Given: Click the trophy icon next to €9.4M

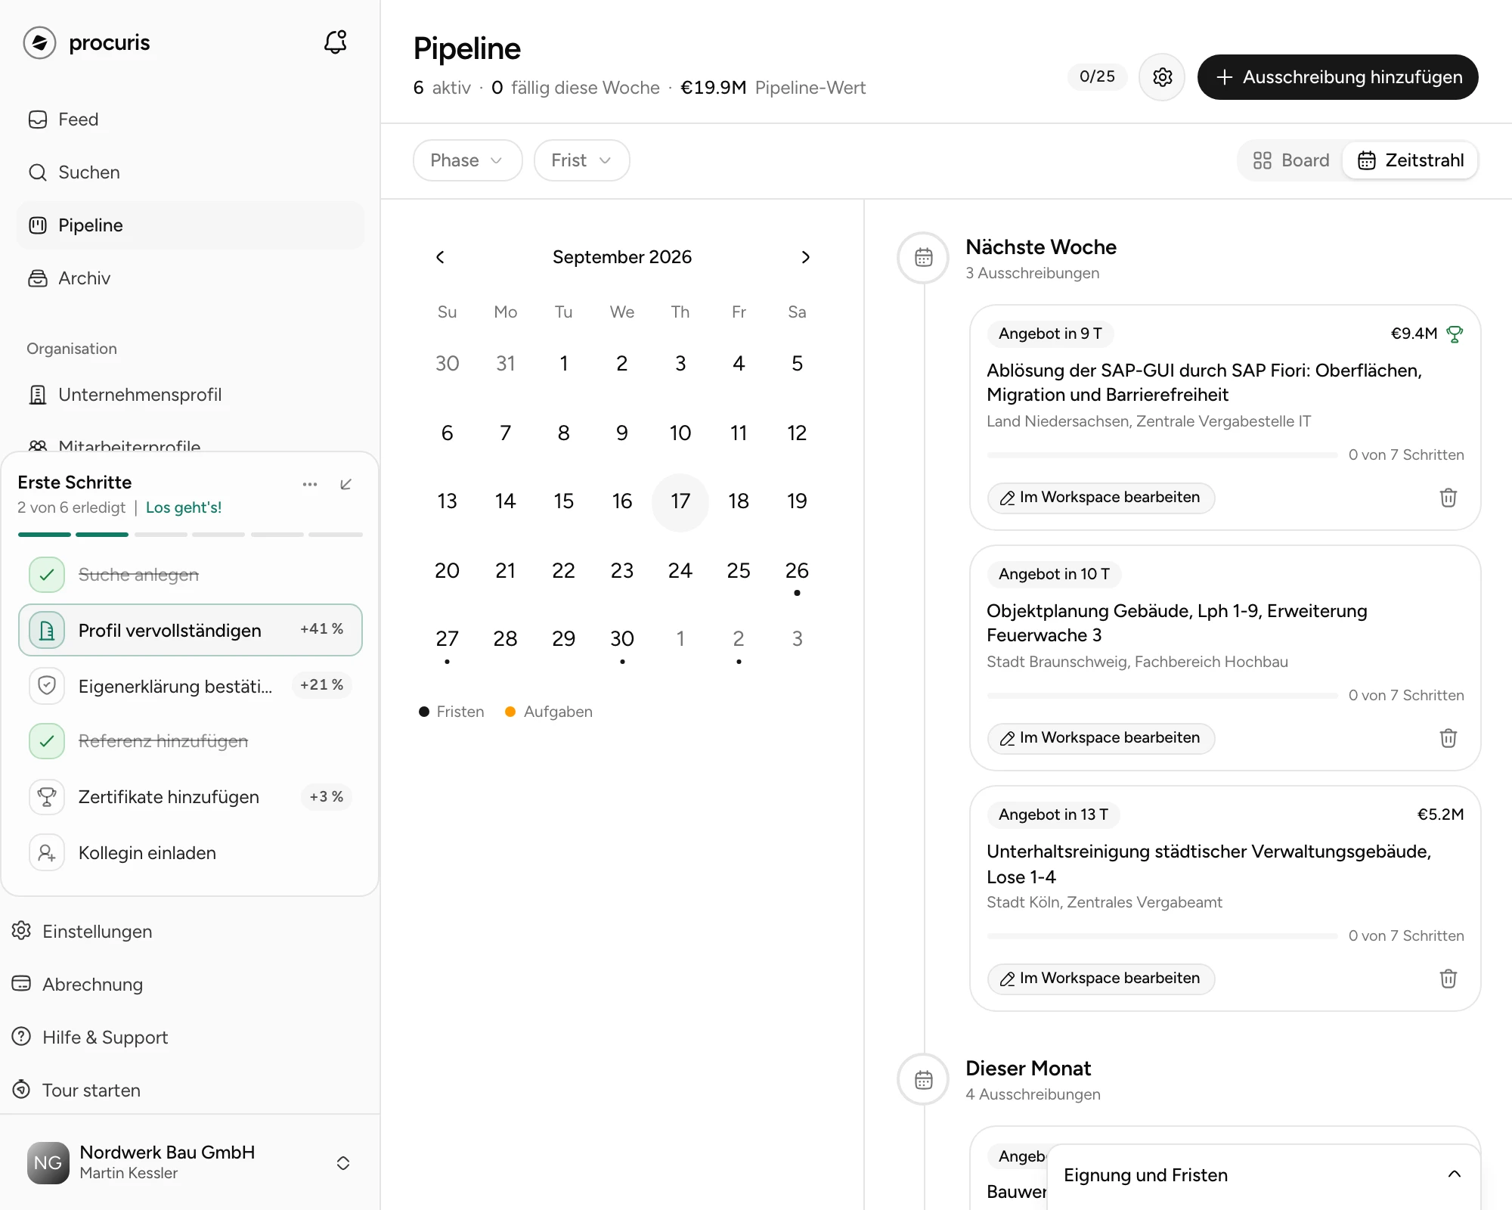Looking at the screenshot, I should (1454, 334).
